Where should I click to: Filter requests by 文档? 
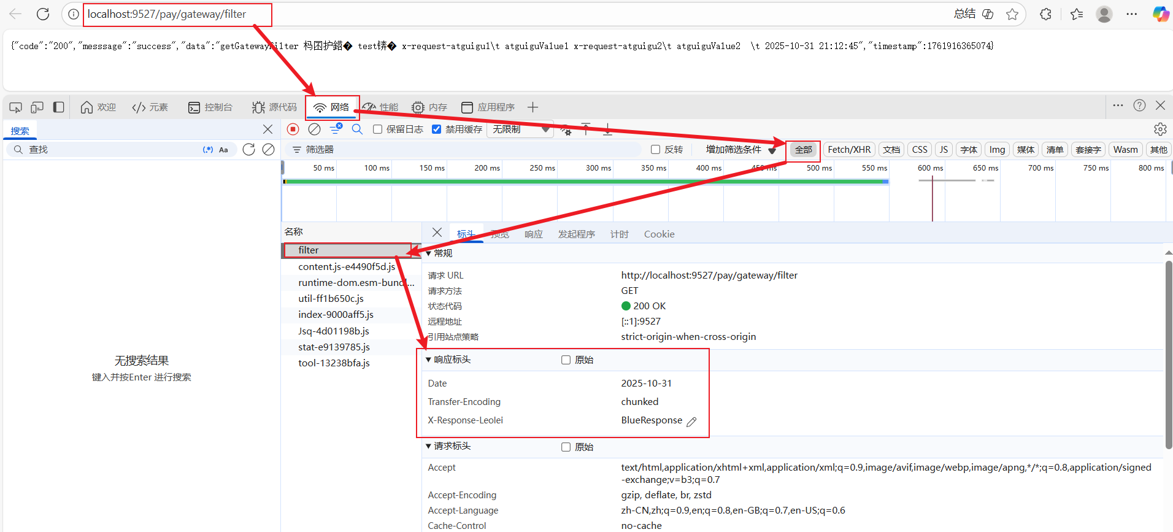(891, 150)
